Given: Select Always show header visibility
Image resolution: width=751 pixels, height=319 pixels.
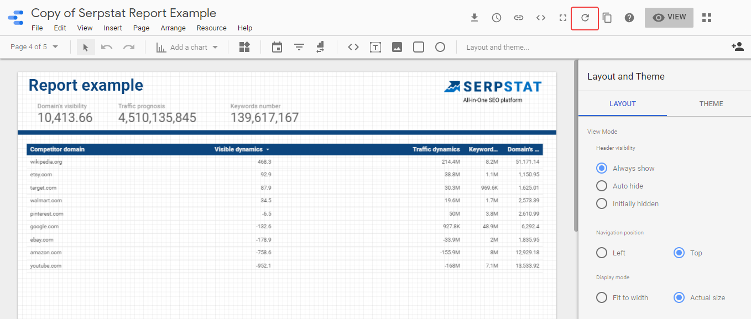Looking at the screenshot, I should [x=602, y=168].
